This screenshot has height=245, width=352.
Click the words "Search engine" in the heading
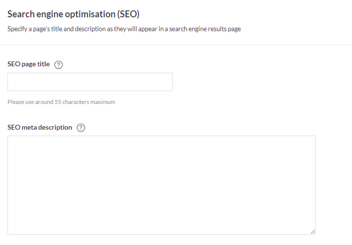pyautogui.click(x=32, y=14)
